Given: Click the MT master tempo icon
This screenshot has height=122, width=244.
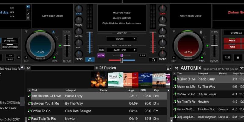Looking at the screenshot, I should point(28,6).
